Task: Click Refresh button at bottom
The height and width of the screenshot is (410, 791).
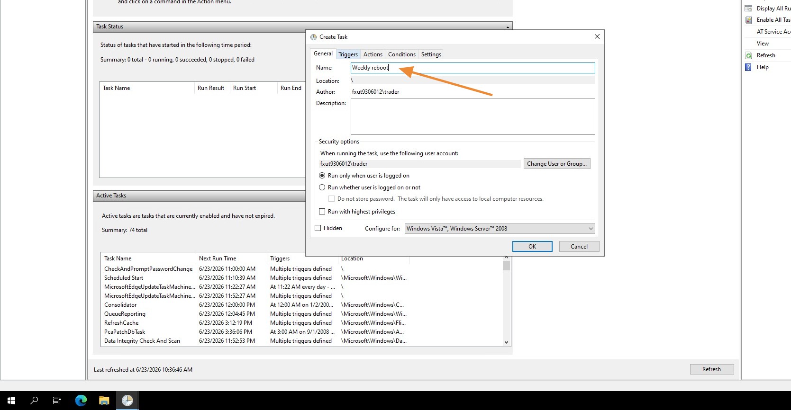Action: click(711, 369)
